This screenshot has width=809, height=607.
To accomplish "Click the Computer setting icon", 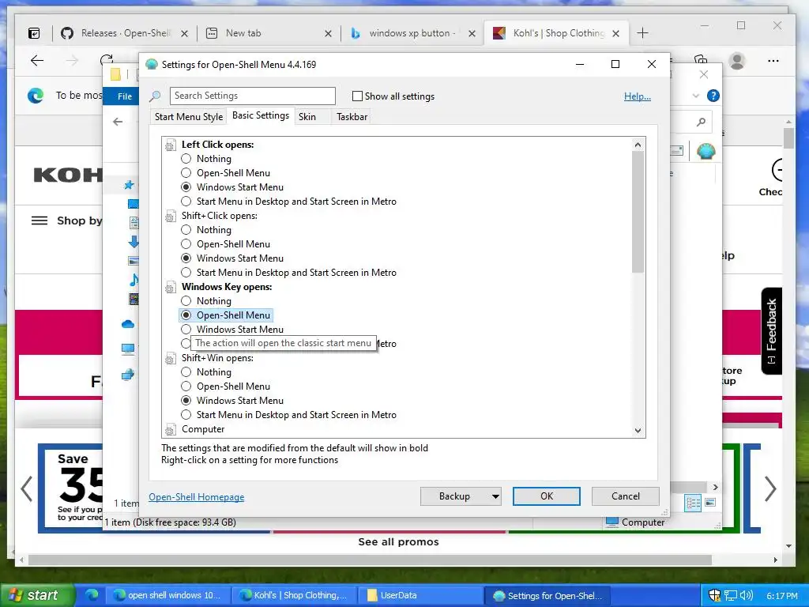I will point(171,429).
